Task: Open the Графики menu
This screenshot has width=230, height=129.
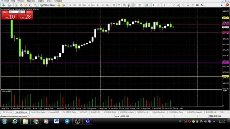Action: click(31, 1)
